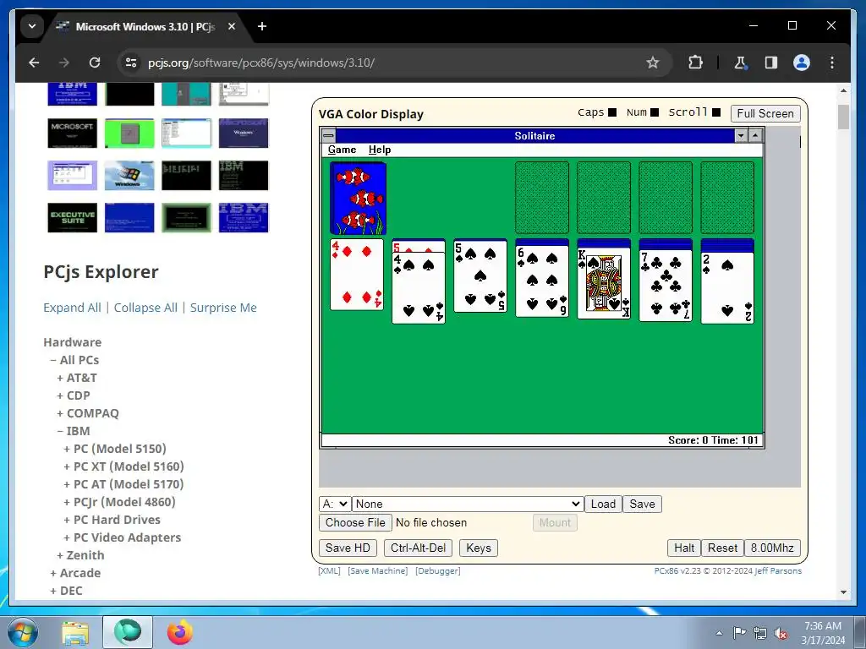Expand the AT&T tree node

(x=77, y=378)
